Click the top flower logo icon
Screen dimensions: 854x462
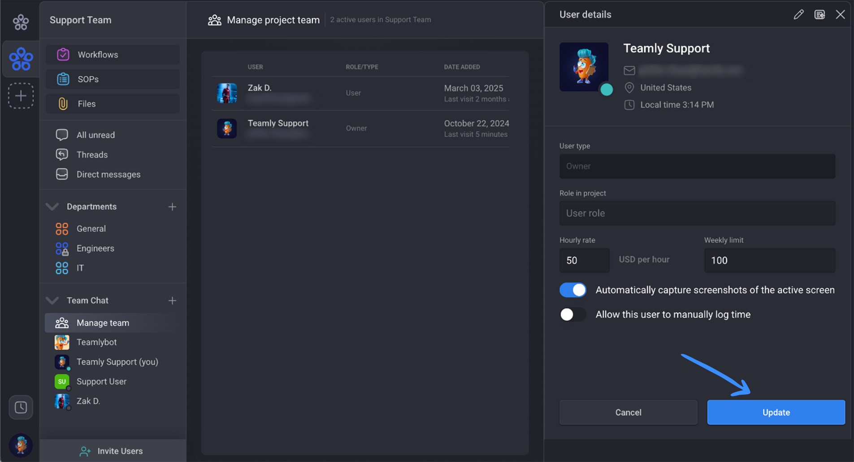coord(21,22)
